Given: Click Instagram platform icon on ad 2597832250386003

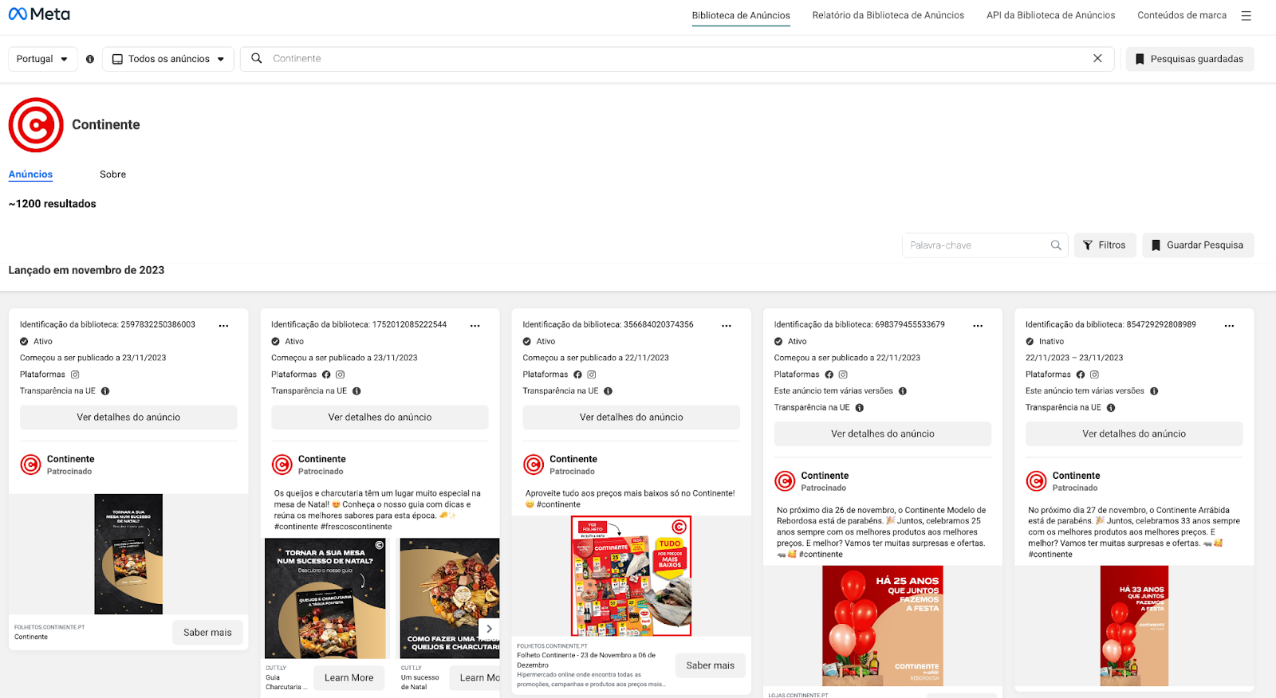Looking at the screenshot, I should coord(75,374).
